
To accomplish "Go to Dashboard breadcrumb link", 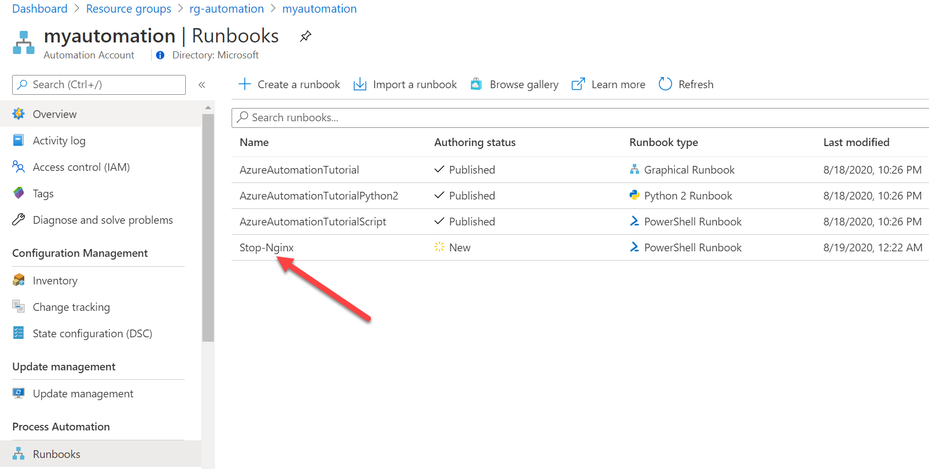I will pos(40,9).
